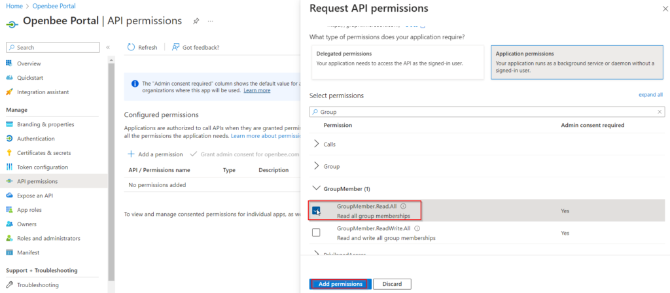
Task: Check the GroupMember.ReadWrite.All checkbox
Action: pos(316,233)
